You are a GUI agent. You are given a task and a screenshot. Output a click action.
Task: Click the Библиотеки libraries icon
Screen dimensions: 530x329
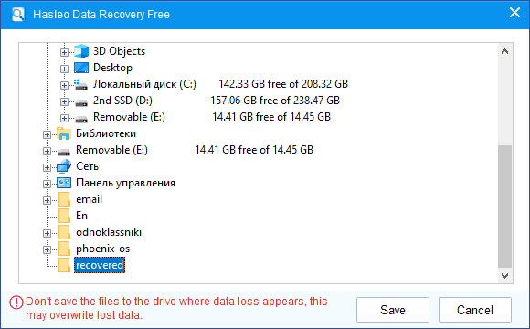(64, 133)
